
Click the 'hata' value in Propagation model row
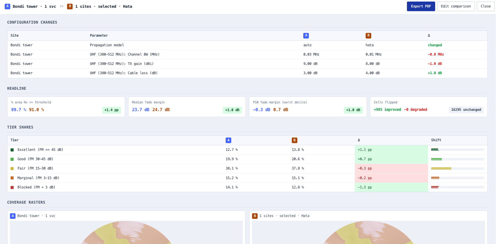[370, 45]
